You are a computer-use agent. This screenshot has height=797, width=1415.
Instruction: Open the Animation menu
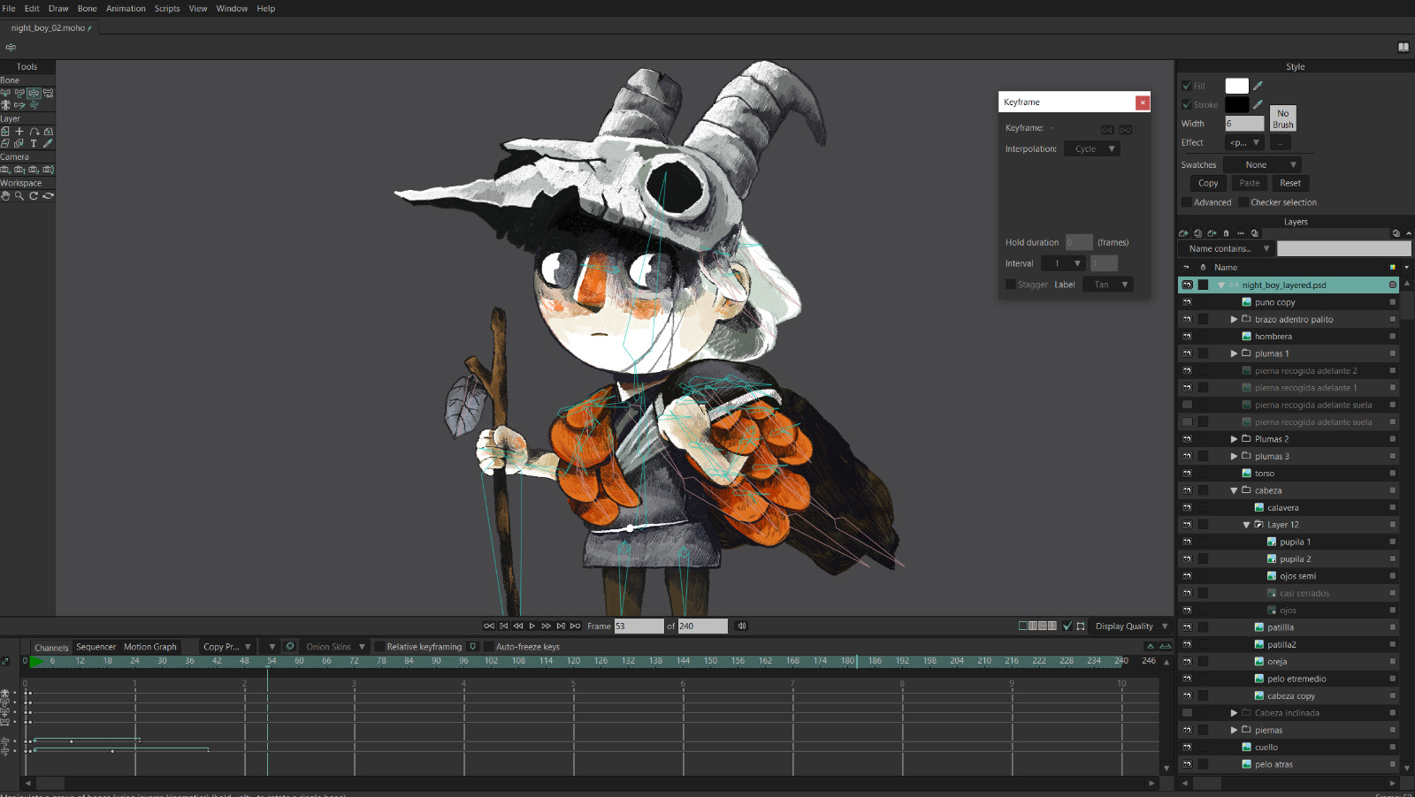(x=126, y=9)
